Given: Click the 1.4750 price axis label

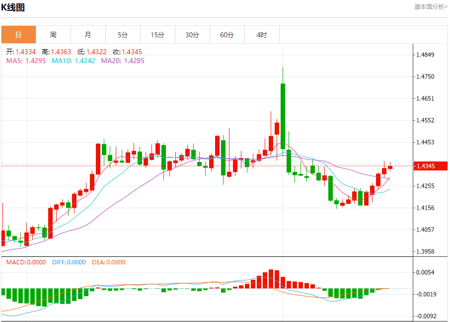Looking at the screenshot, I should 425,77.
